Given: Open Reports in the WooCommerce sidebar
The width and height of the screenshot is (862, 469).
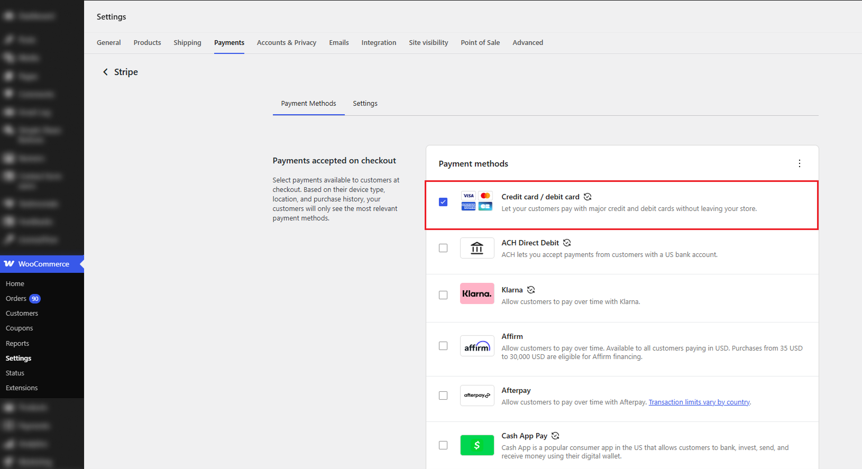Looking at the screenshot, I should pos(17,344).
